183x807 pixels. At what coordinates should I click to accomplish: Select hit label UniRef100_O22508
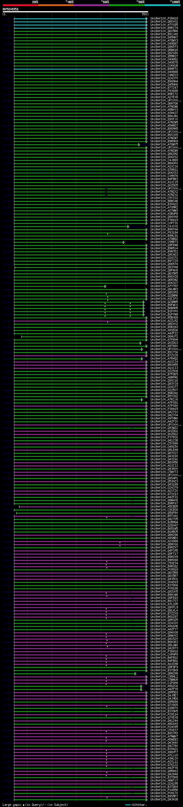[164, 371]
